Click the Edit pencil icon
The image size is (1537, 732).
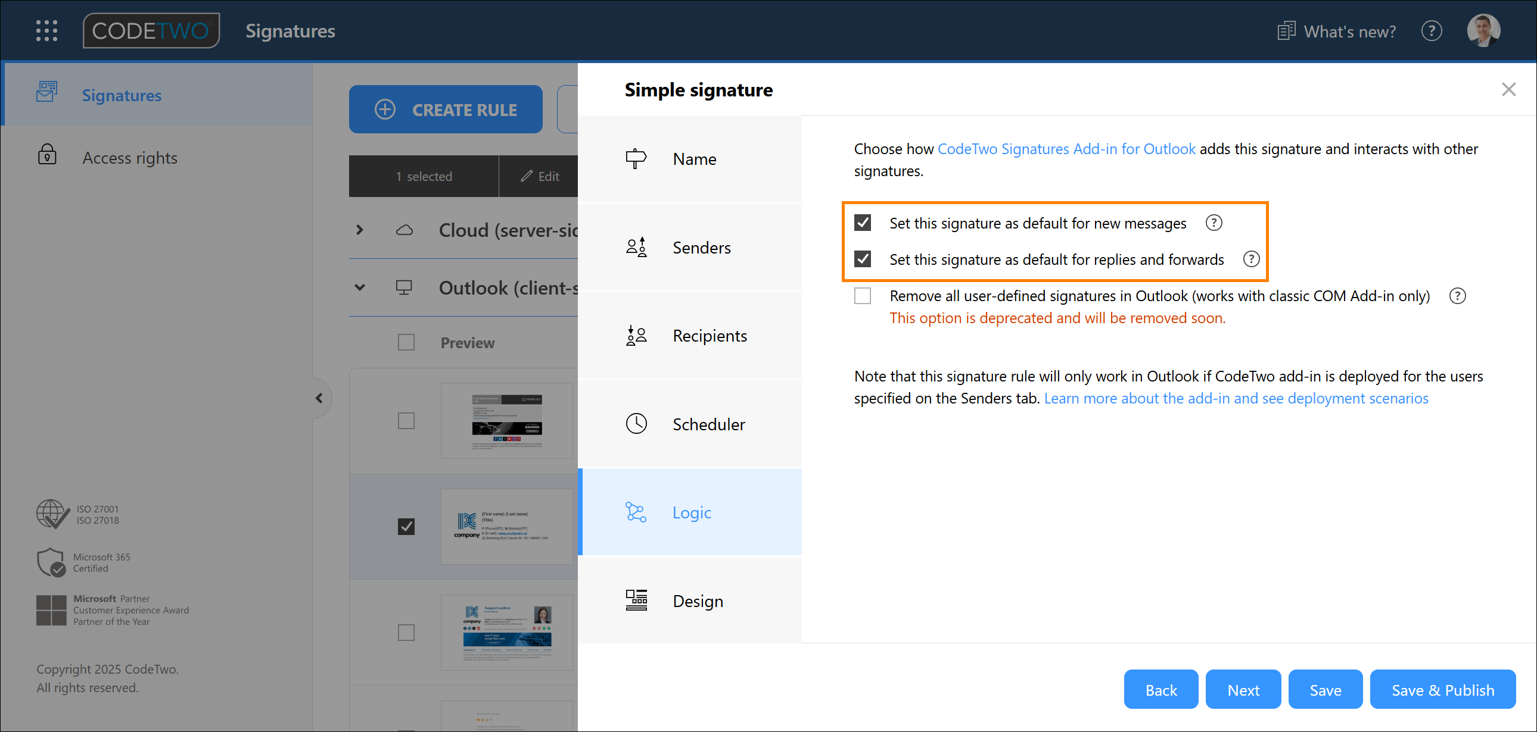[x=526, y=176]
